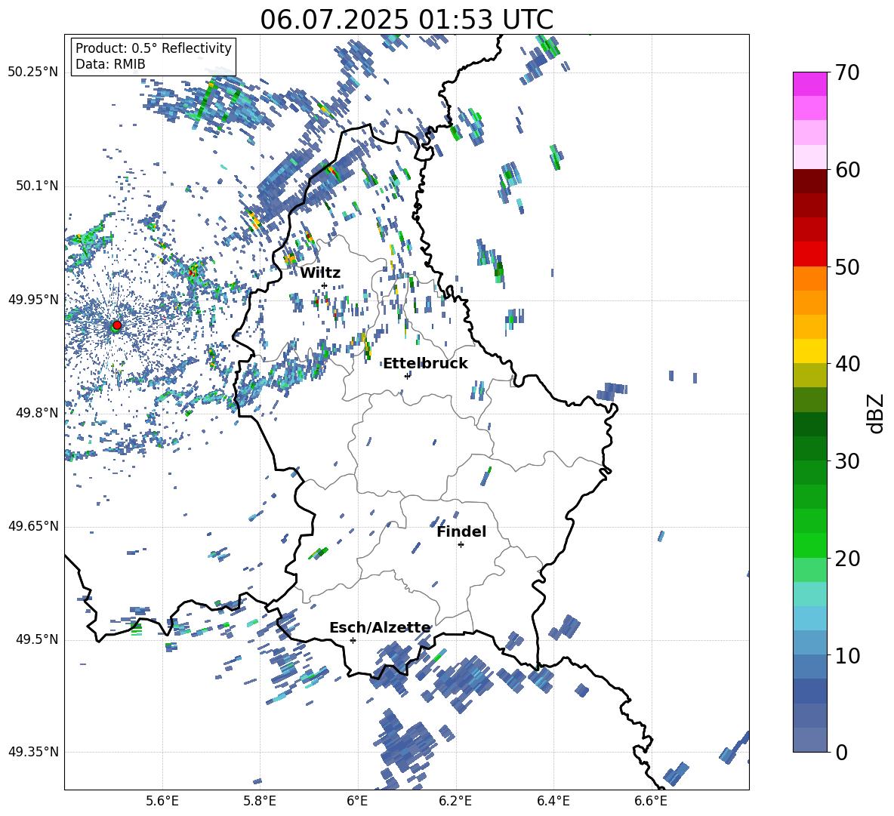Click the Findel location label
This screenshot has width=894, height=816.
[x=461, y=531]
